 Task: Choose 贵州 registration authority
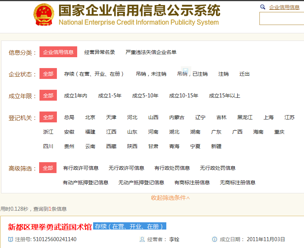tap(69, 146)
